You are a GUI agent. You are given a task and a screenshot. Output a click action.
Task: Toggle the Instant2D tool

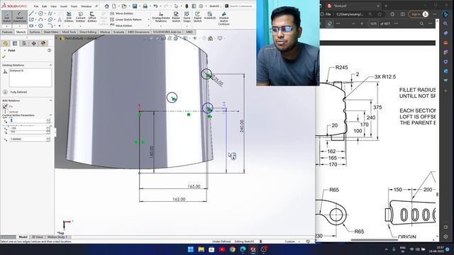(210, 16)
